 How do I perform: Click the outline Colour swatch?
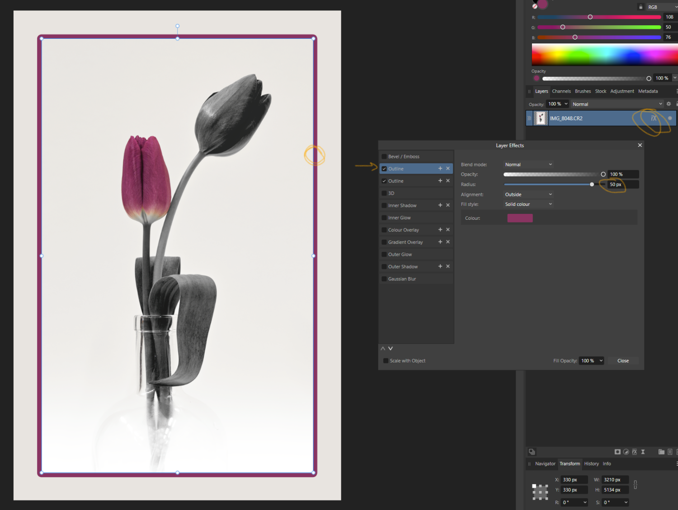point(520,218)
